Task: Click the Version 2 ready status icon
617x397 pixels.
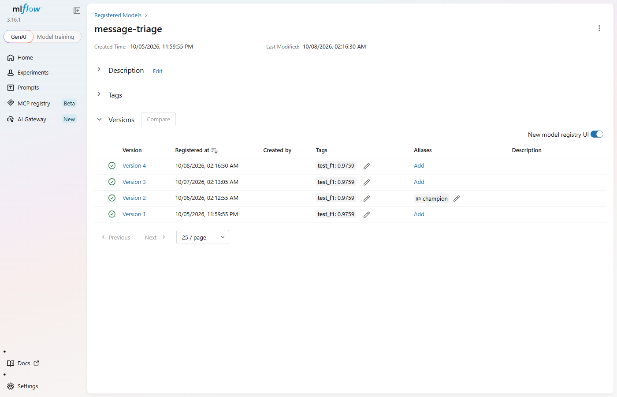Action: click(x=112, y=198)
